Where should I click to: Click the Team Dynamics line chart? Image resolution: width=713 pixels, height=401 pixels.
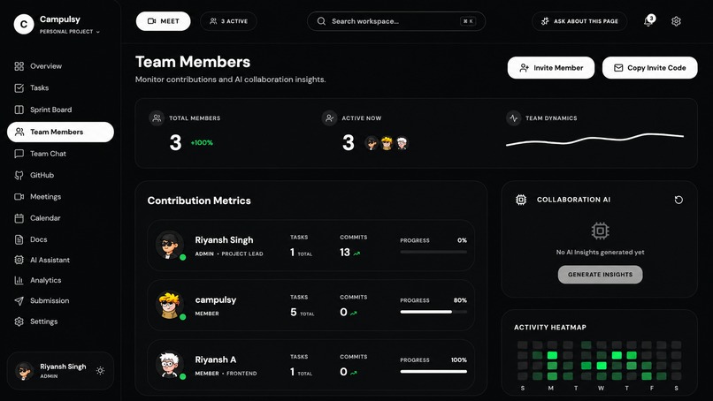[594, 140]
